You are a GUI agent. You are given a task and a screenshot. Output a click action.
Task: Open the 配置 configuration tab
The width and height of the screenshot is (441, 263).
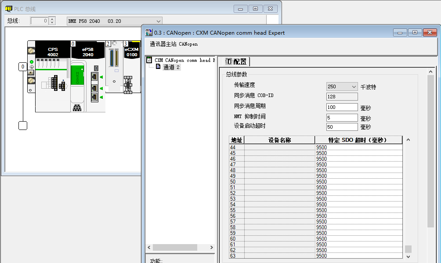point(236,61)
